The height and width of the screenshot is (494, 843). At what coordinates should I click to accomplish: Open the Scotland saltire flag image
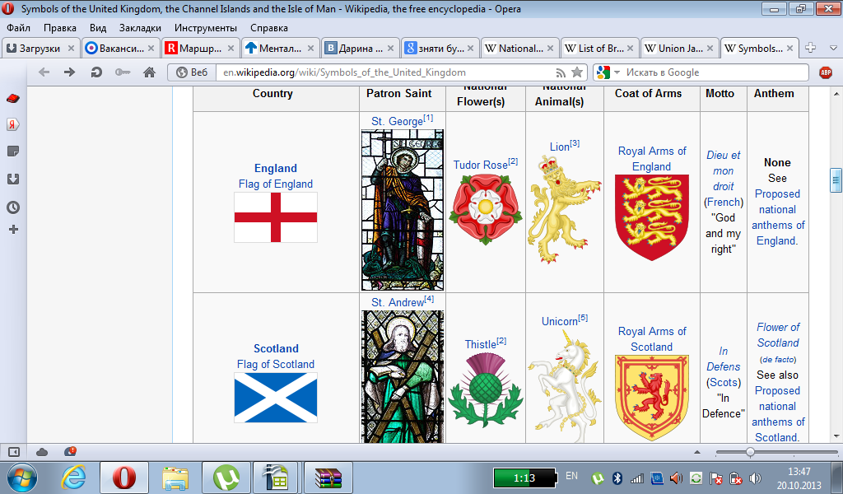tap(276, 398)
